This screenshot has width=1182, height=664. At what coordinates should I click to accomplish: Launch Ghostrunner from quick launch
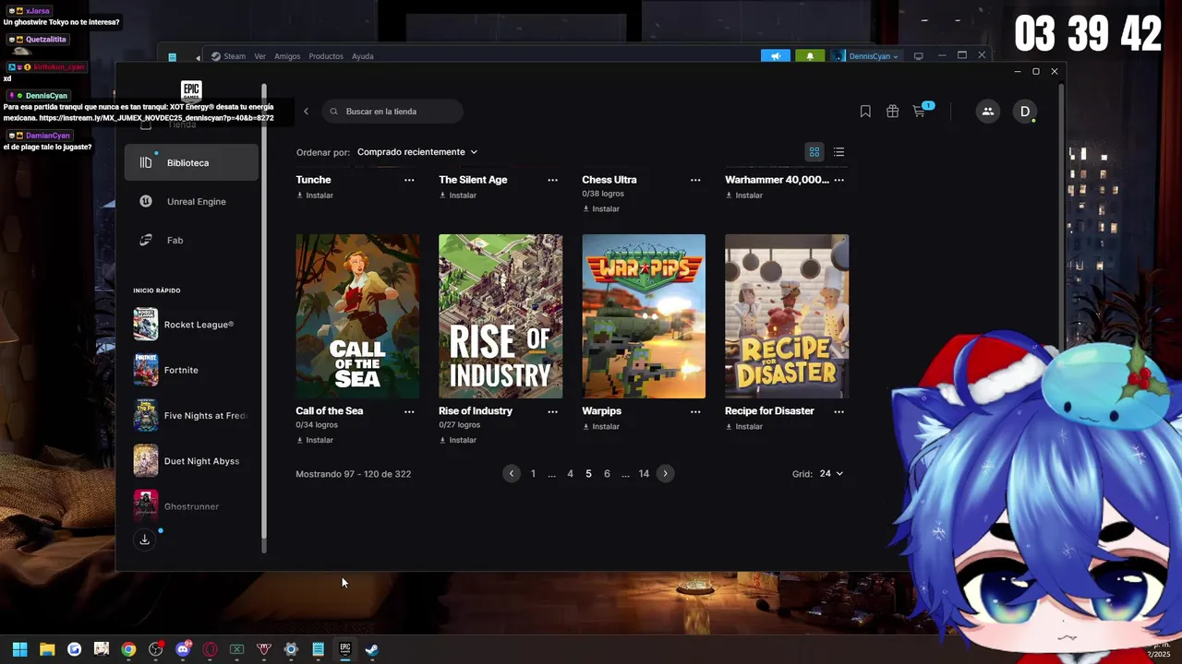pos(191,506)
